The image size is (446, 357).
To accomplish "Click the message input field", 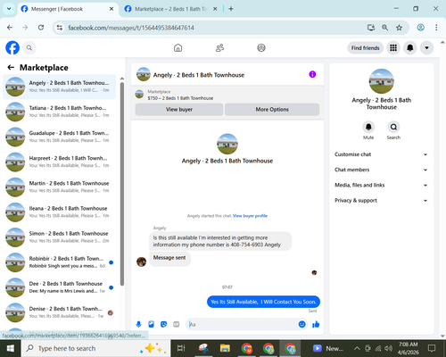I will pyautogui.click(x=243, y=324).
